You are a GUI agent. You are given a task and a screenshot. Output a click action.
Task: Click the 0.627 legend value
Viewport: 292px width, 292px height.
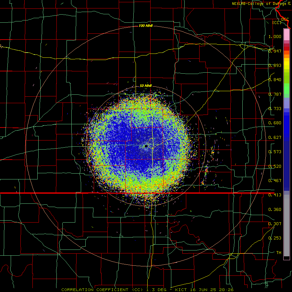275,138
